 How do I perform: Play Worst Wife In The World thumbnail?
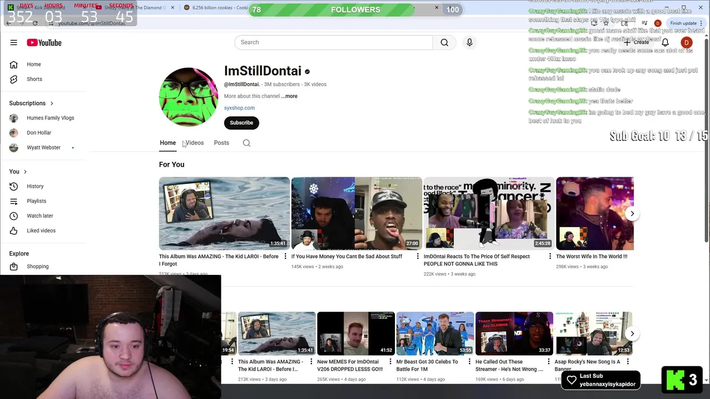(595, 213)
